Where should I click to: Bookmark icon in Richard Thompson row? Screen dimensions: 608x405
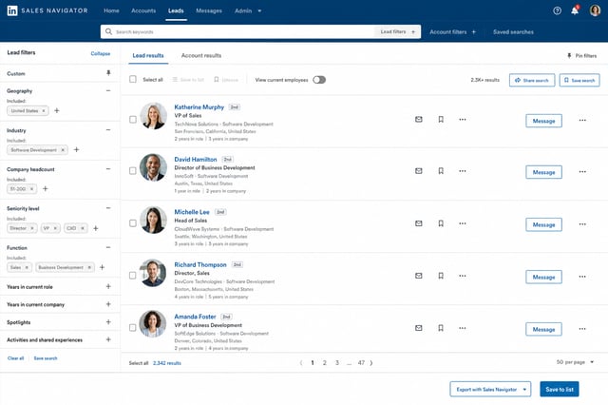(x=441, y=276)
